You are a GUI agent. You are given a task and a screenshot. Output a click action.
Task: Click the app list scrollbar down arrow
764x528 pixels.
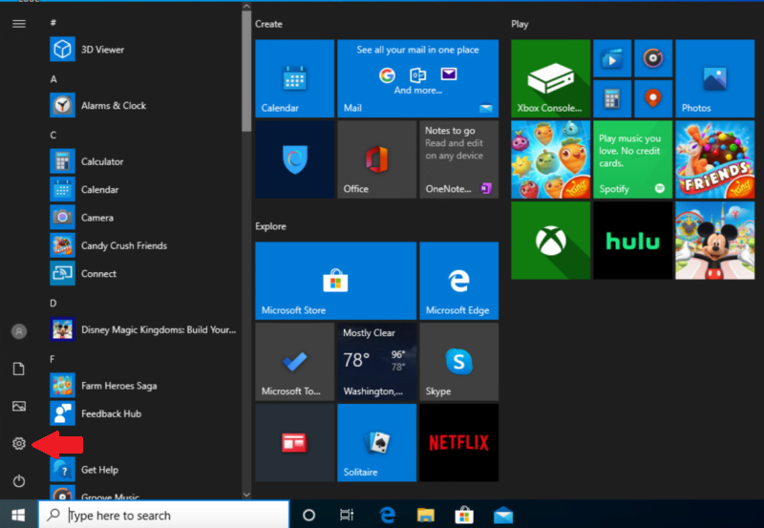click(246, 494)
